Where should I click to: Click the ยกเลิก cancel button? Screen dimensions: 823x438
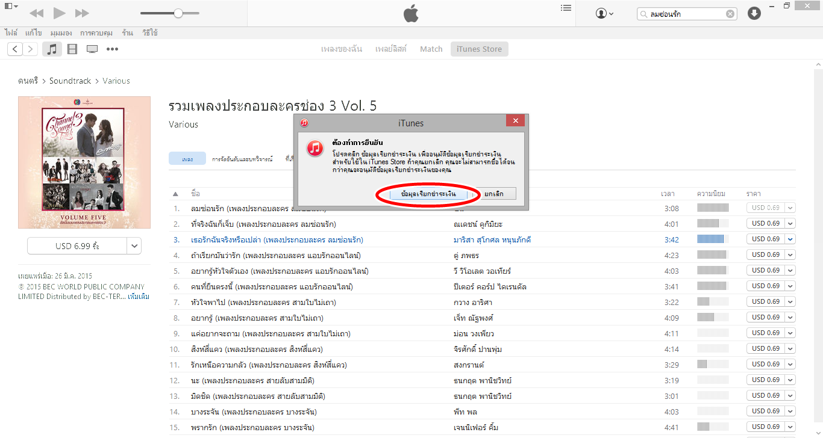point(493,194)
